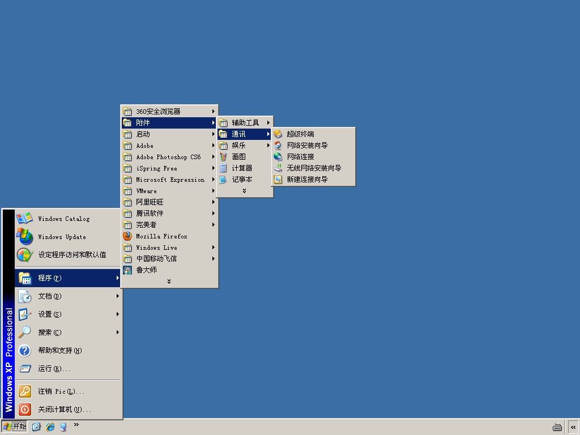Click the computer icon in Quick Launch
The height and width of the screenshot is (435, 580).
pyautogui.click(x=63, y=427)
